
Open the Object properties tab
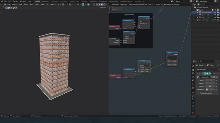tap(193, 93)
